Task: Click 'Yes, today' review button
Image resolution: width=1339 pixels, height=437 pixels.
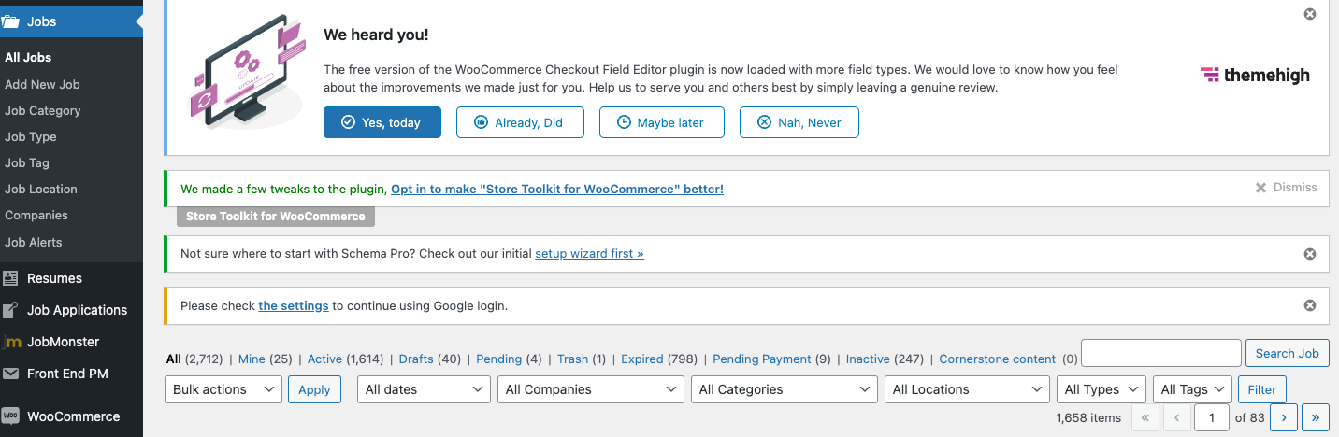Action: point(382,122)
